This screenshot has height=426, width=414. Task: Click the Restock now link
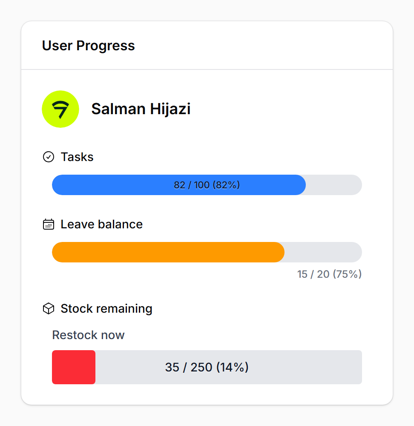point(88,335)
